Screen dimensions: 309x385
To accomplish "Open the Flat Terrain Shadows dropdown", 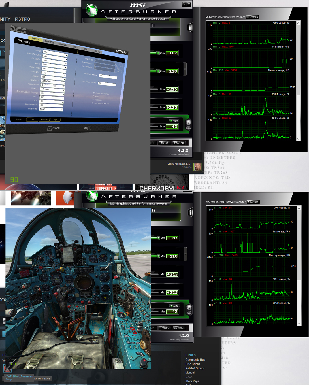I will 107,84.
